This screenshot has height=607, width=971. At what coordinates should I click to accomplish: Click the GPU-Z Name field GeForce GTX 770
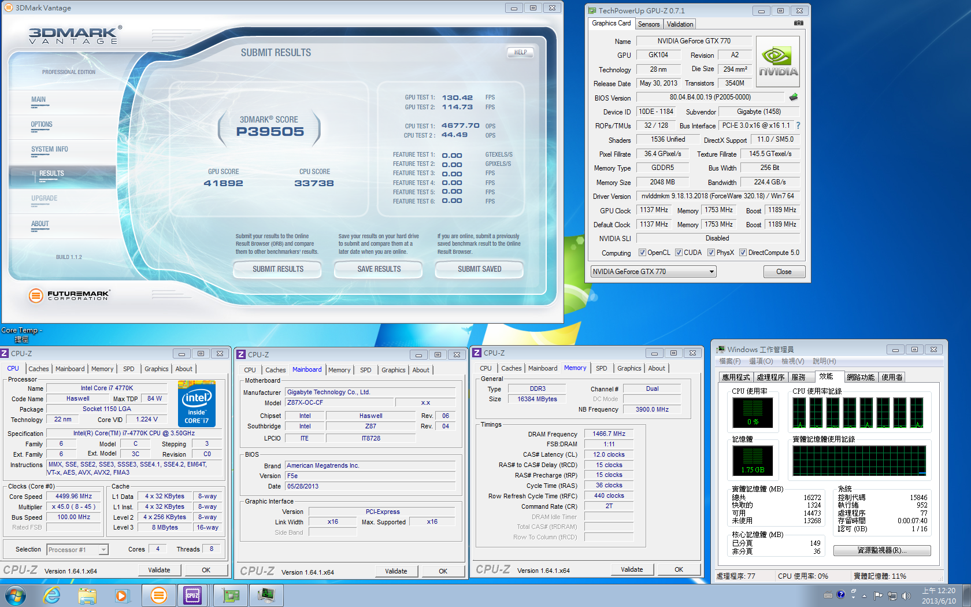pyautogui.click(x=694, y=41)
